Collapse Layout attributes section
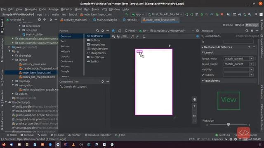Image resolution: width=264 pixels, height=148 pixels. [203, 53]
